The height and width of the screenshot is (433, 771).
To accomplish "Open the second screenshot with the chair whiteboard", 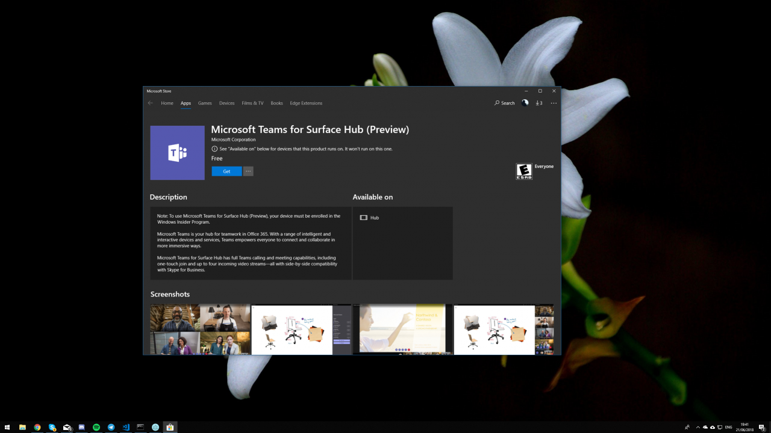I will pos(301,330).
